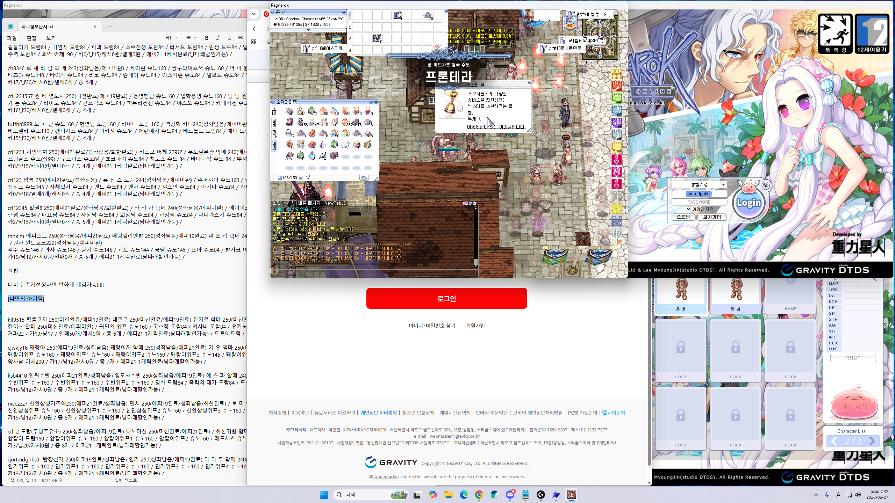Open 파일 menu in Notepad
Screen dimensions: 895x503
(12, 38)
